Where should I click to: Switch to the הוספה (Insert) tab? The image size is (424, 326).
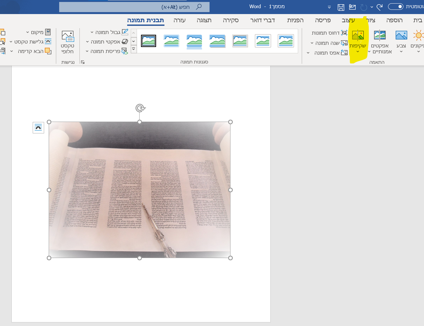[x=394, y=20]
